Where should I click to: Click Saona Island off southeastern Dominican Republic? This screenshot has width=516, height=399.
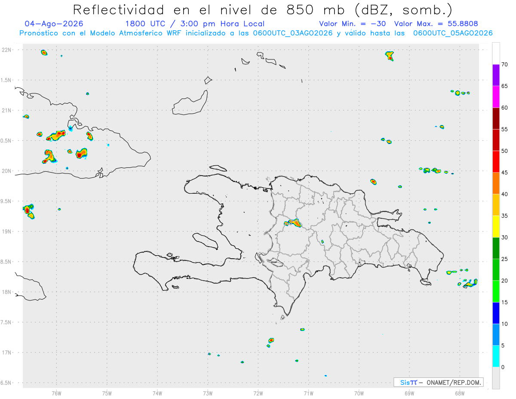click(x=426, y=282)
